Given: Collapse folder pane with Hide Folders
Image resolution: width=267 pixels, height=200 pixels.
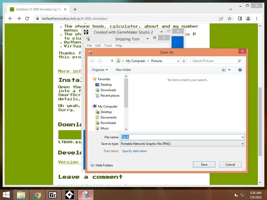Looking at the screenshot, I should (x=102, y=165).
